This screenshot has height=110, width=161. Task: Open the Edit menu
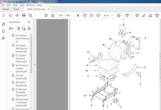[x=9, y=5]
